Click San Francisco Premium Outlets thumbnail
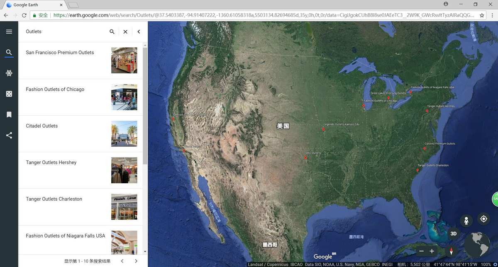The height and width of the screenshot is (267, 498). pyautogui.click(x=124, y=61)
